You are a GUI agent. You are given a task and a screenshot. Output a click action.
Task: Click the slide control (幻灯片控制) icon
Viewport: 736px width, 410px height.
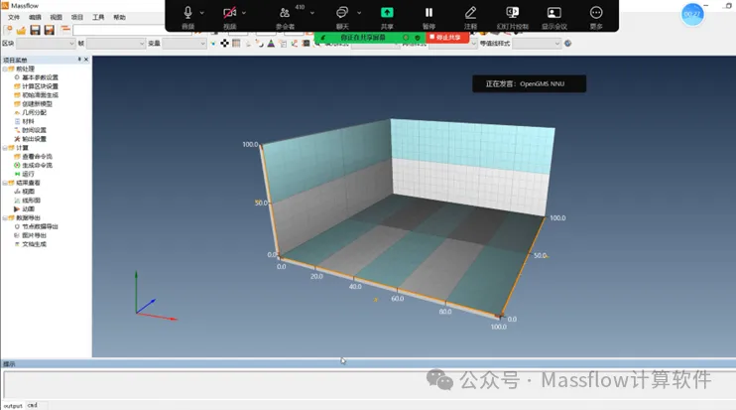[x=512, y=13]
